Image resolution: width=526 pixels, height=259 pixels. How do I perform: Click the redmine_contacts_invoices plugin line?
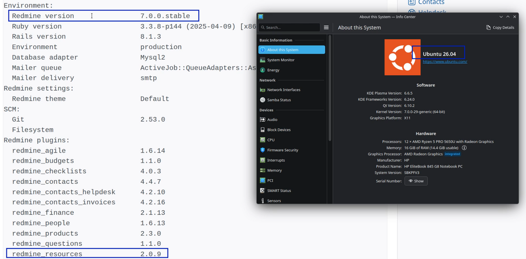tap(89, 202)
